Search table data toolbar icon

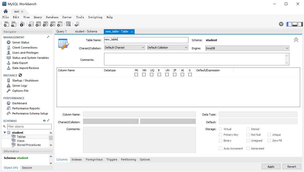[68, 24]
